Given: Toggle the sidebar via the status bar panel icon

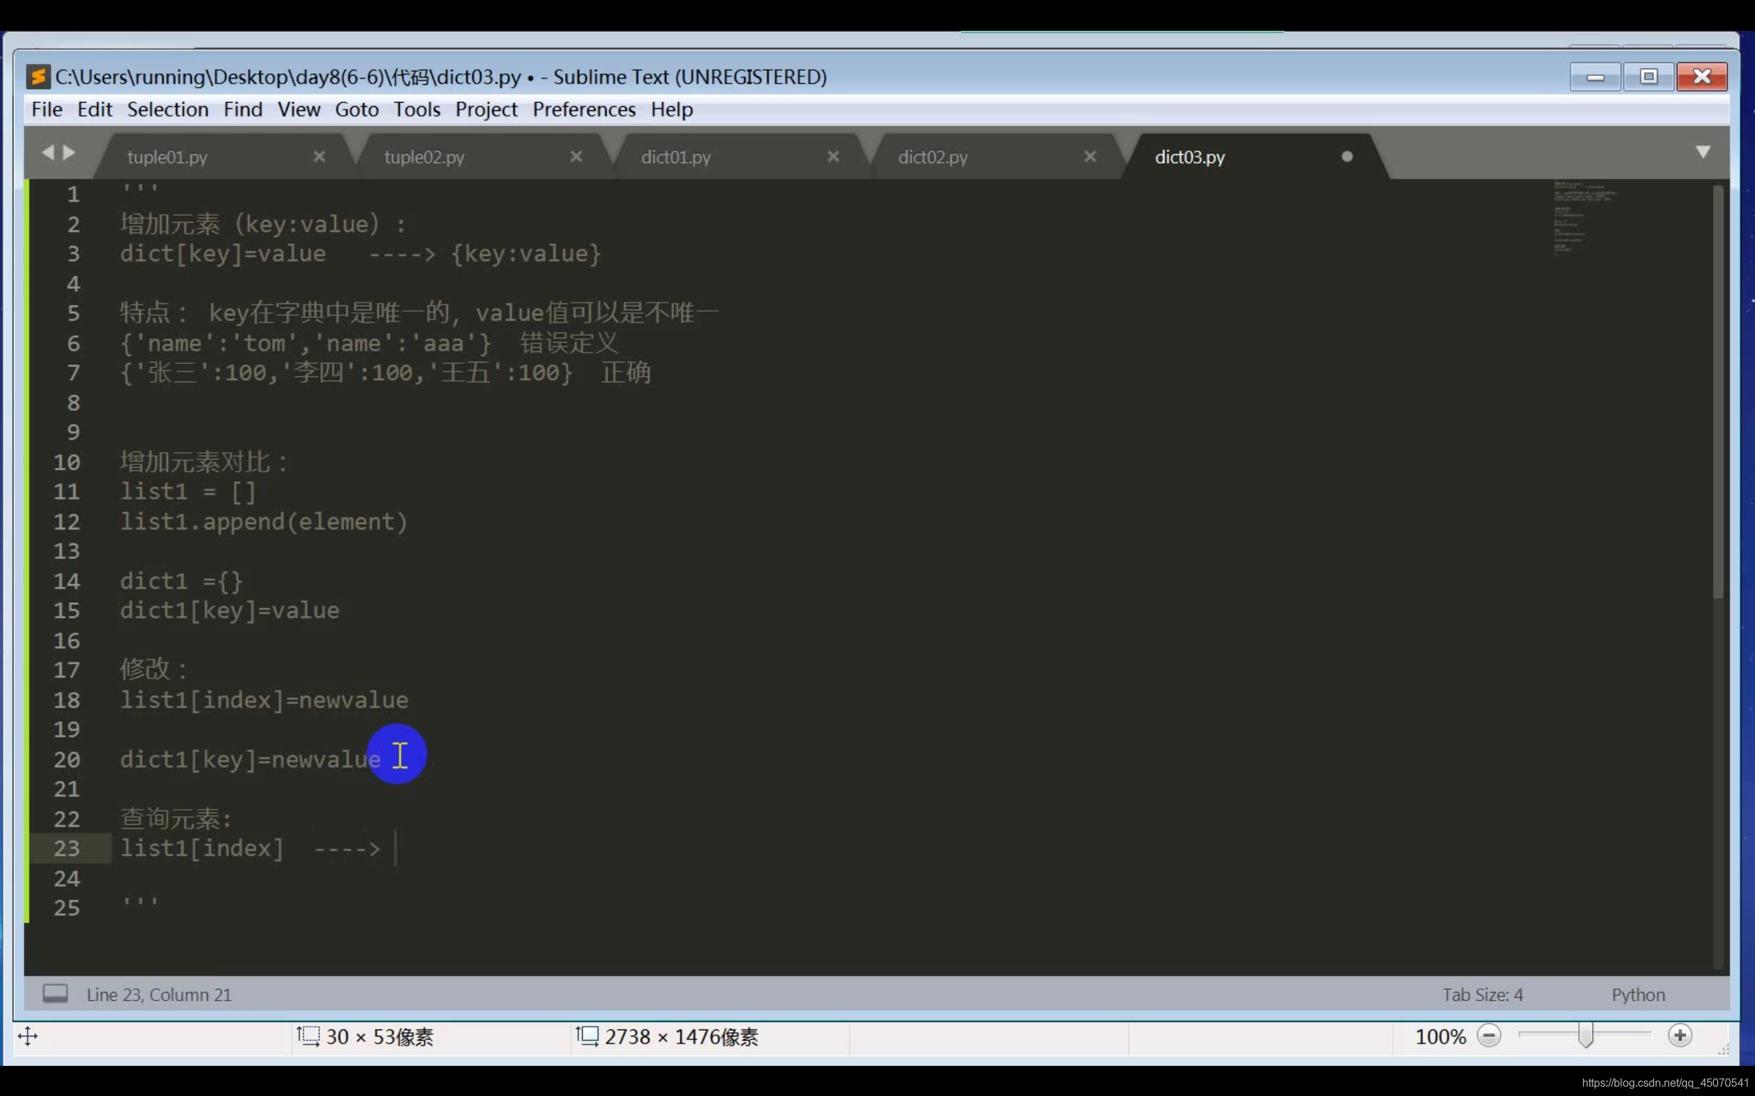Looking at the screenshot, I should click(55, 993).
